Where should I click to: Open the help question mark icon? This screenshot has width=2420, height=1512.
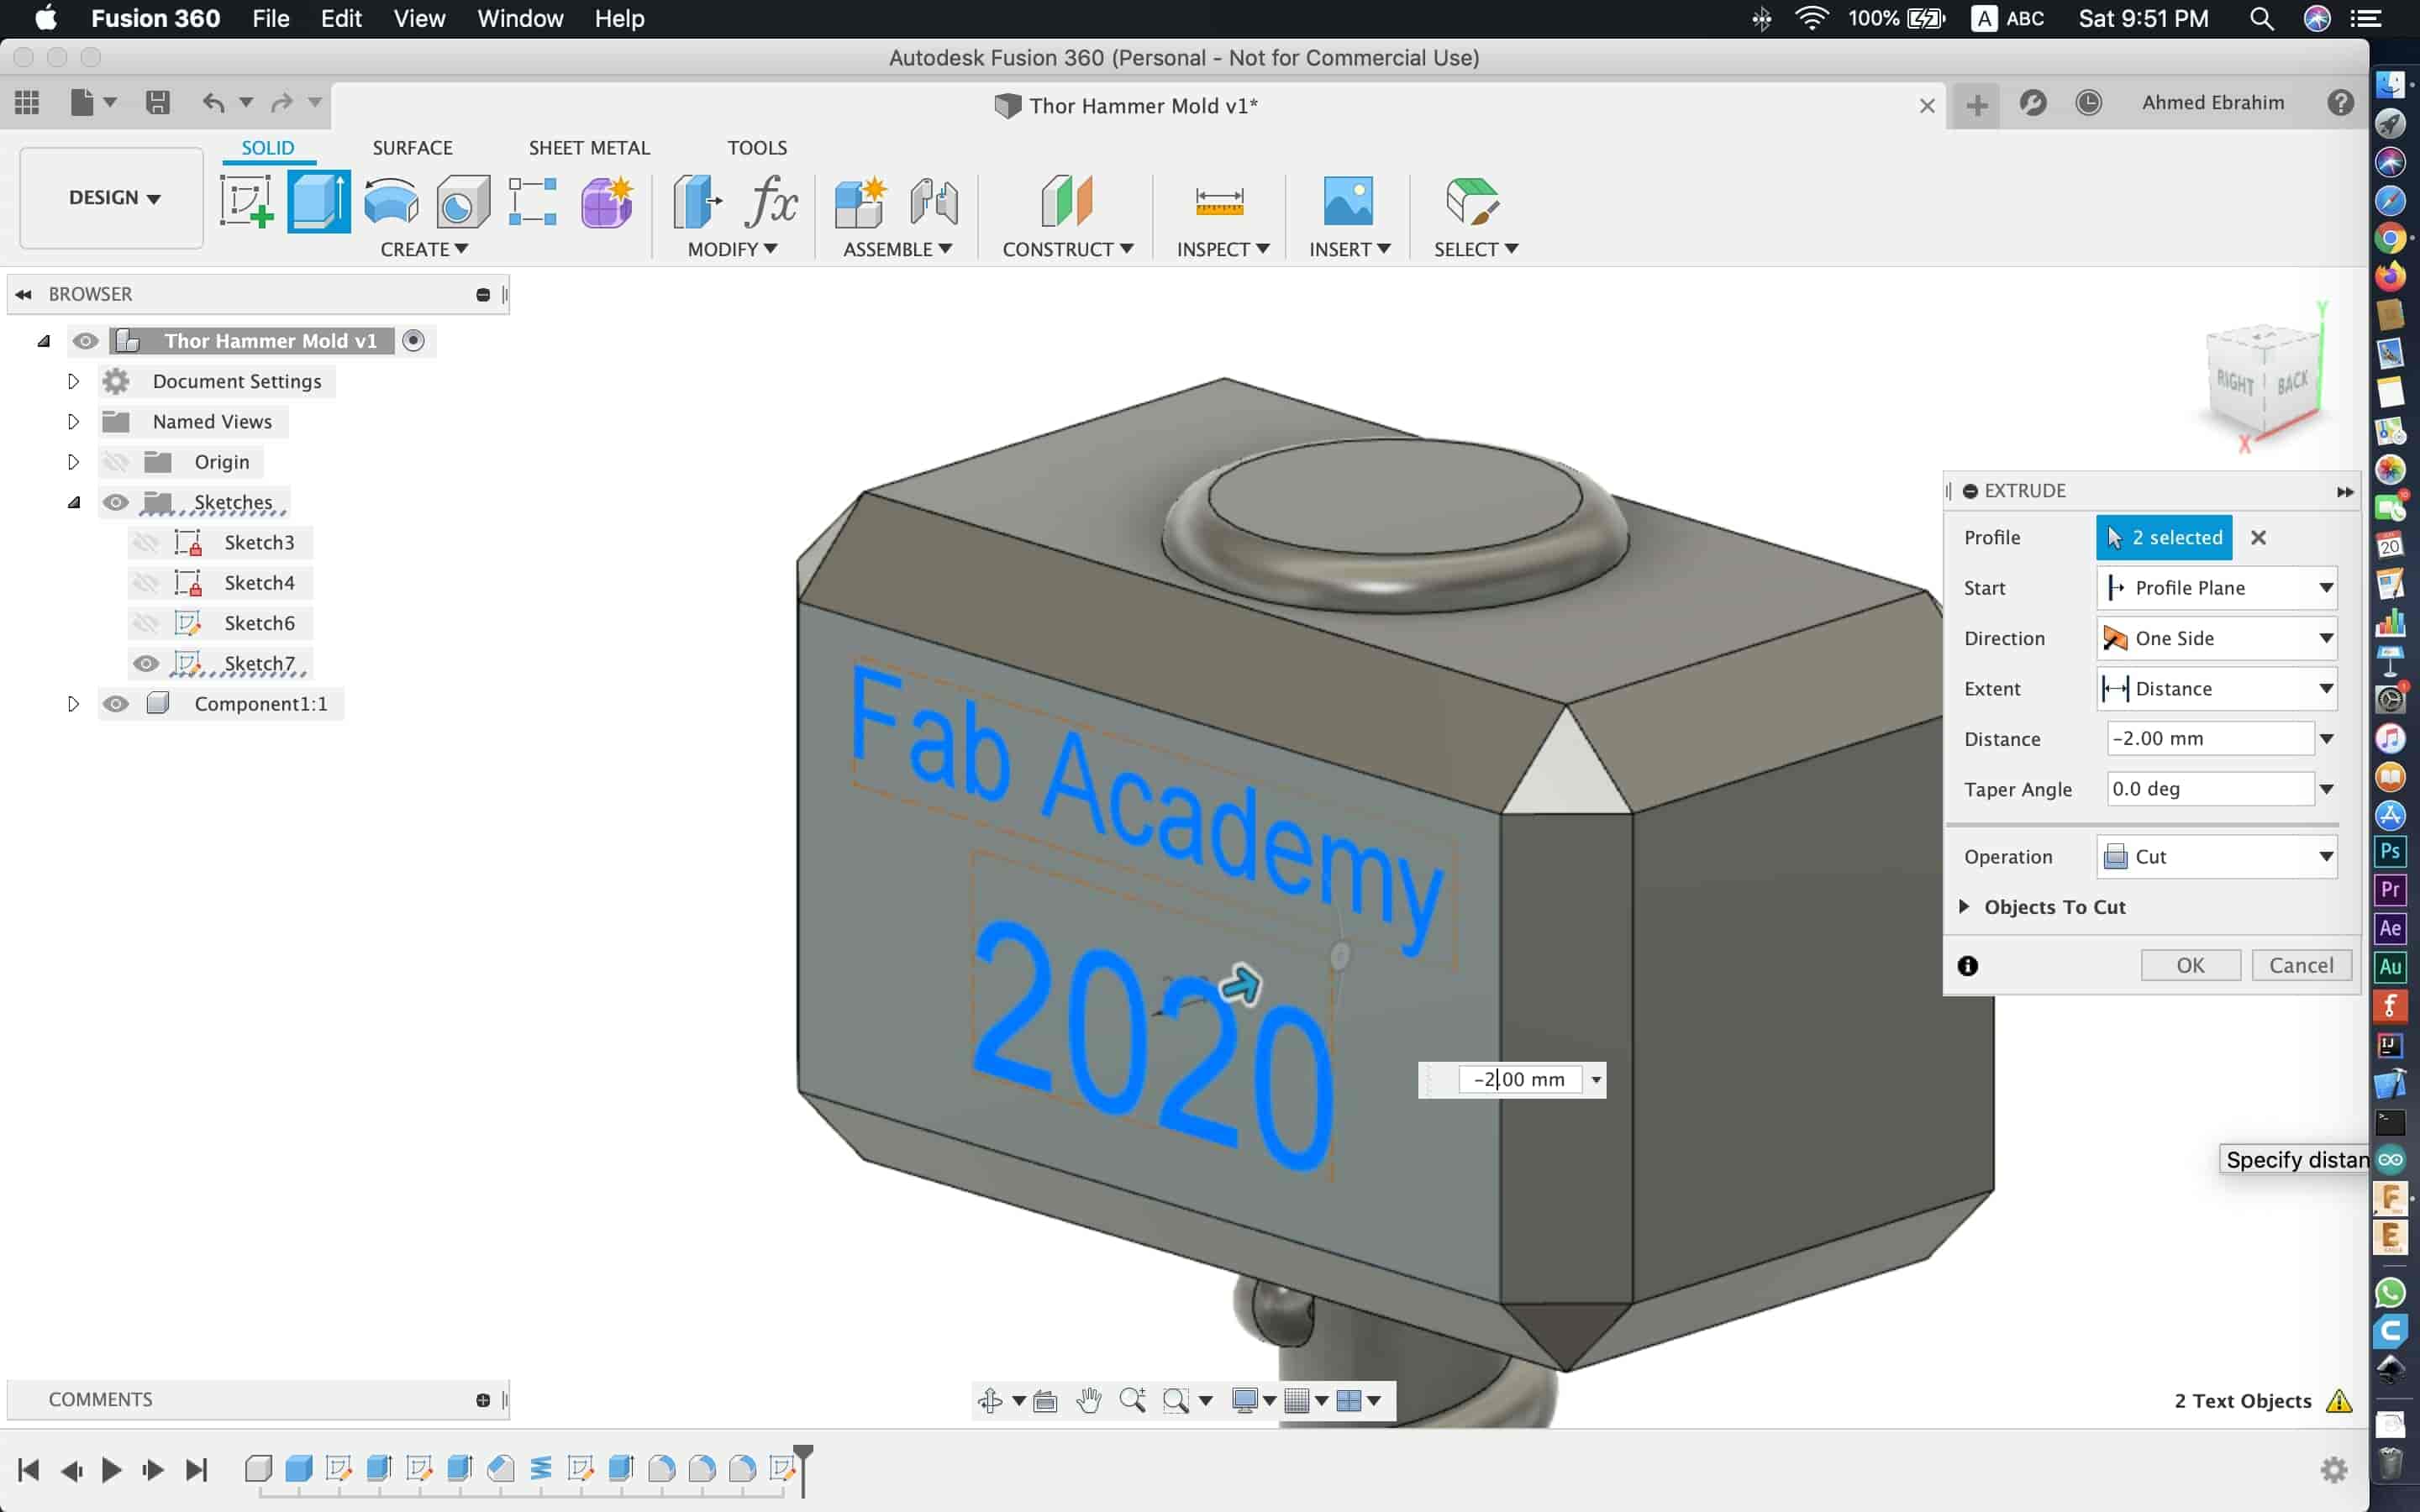(2340, 102)
